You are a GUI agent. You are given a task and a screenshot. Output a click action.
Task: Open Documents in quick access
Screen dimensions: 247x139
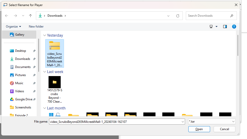[x=23, y=67]
